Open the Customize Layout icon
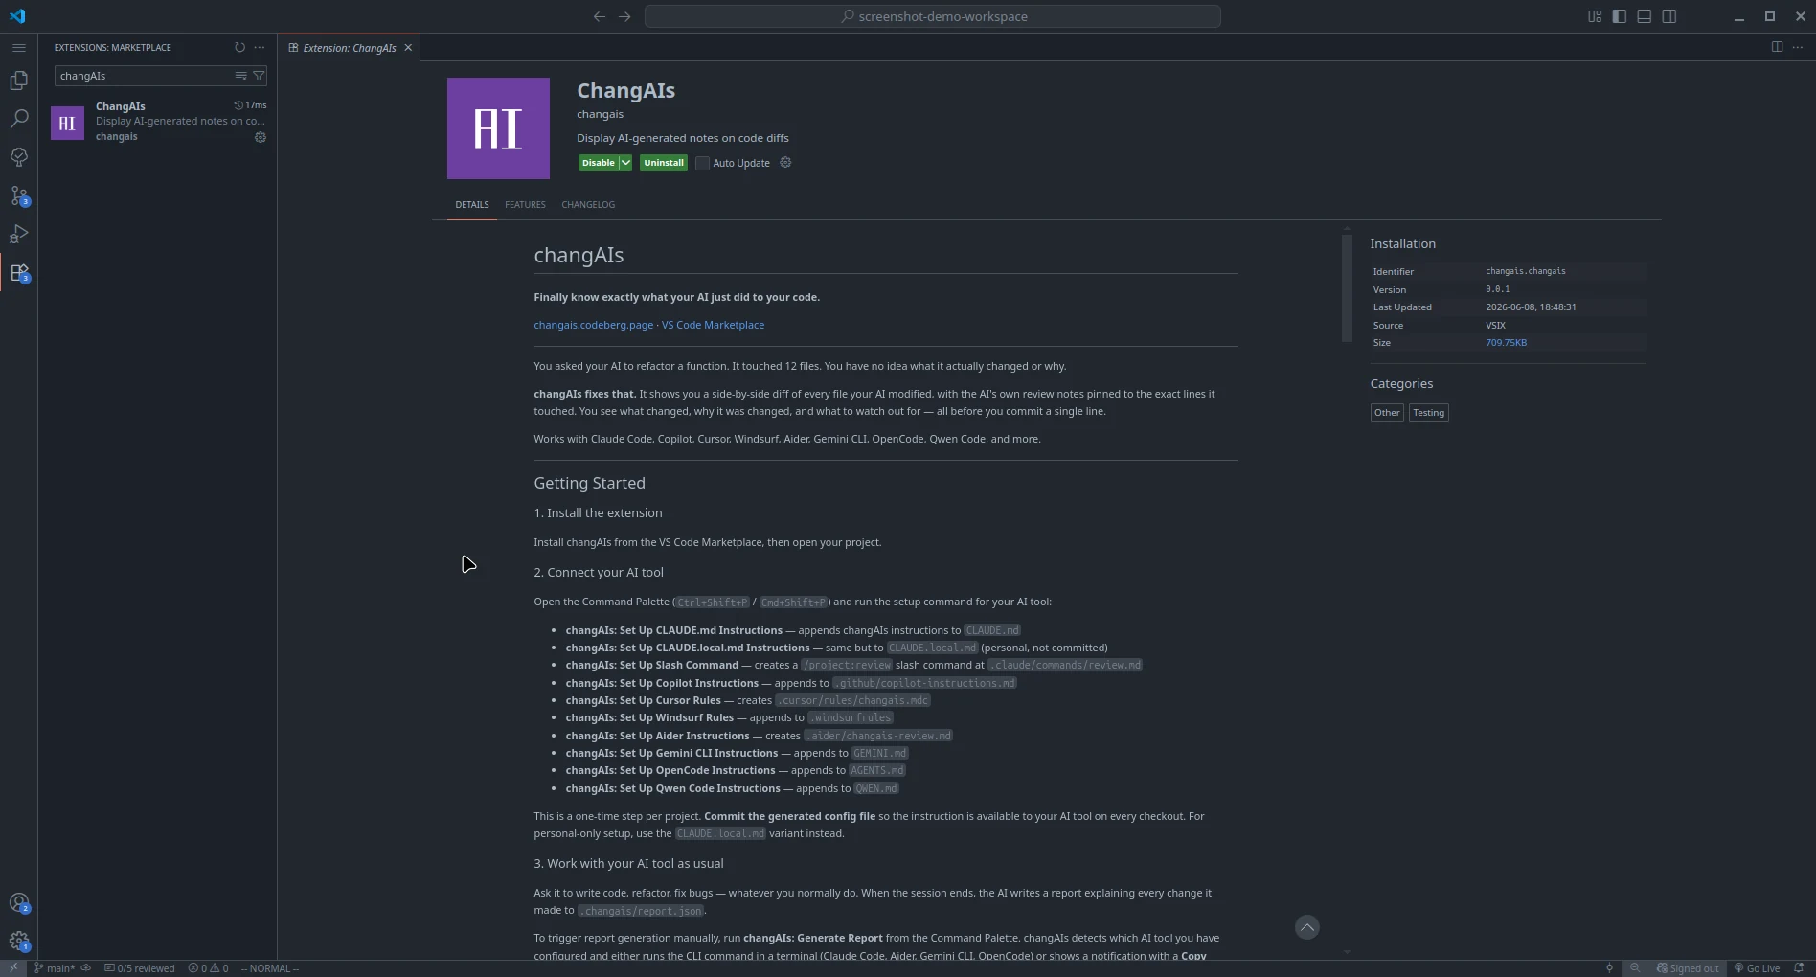This screenshot has height=977, width=1816. [x=1595, y=16]
